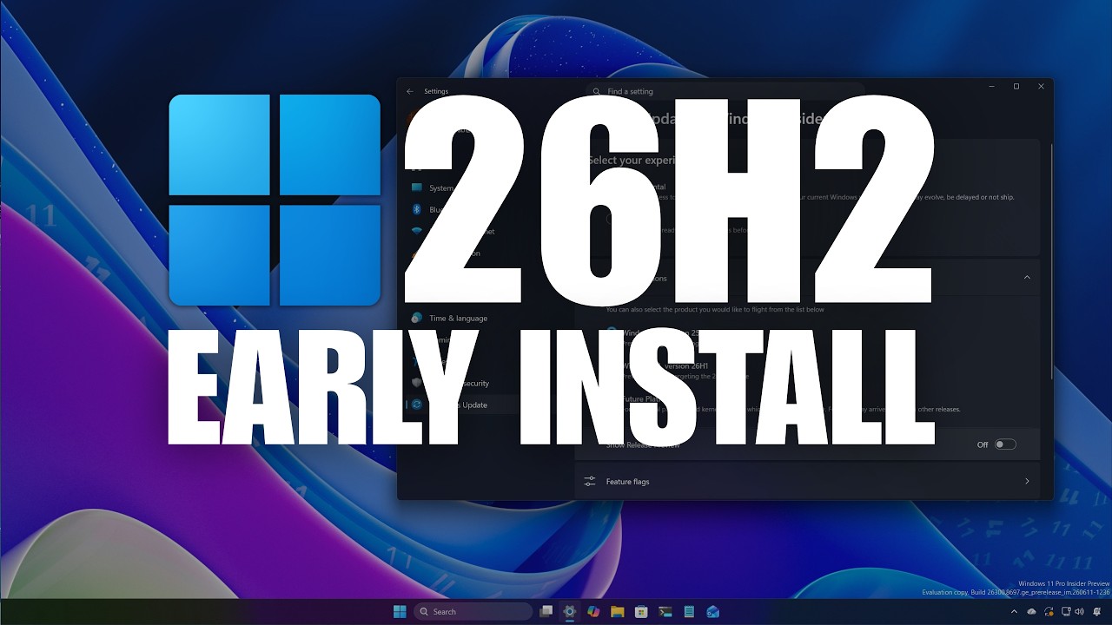Minimize the Settings window
The image size is (1112, 625).
[992, 87]
